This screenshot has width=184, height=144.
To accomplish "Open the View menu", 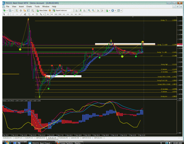I will (x=14, y=7).
